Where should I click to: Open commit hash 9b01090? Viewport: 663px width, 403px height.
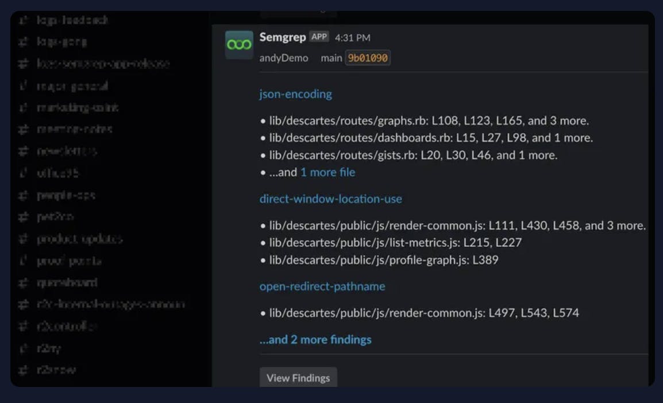(368, 58)
